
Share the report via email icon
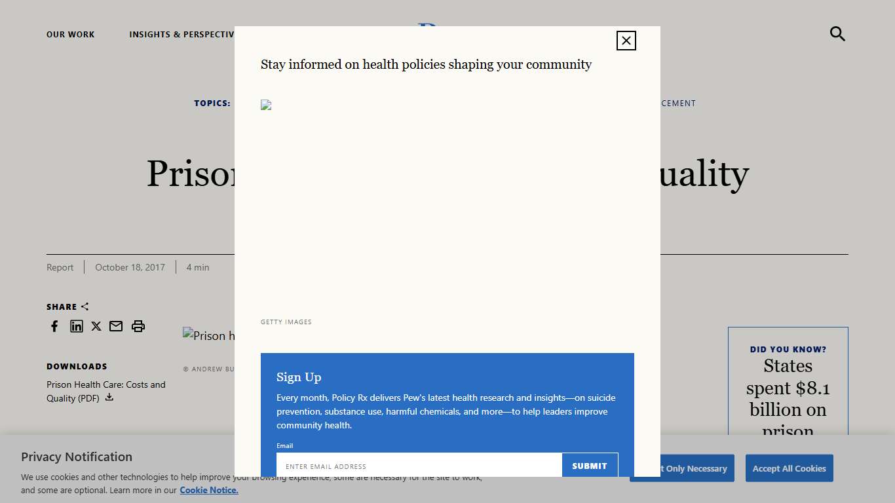116,326
